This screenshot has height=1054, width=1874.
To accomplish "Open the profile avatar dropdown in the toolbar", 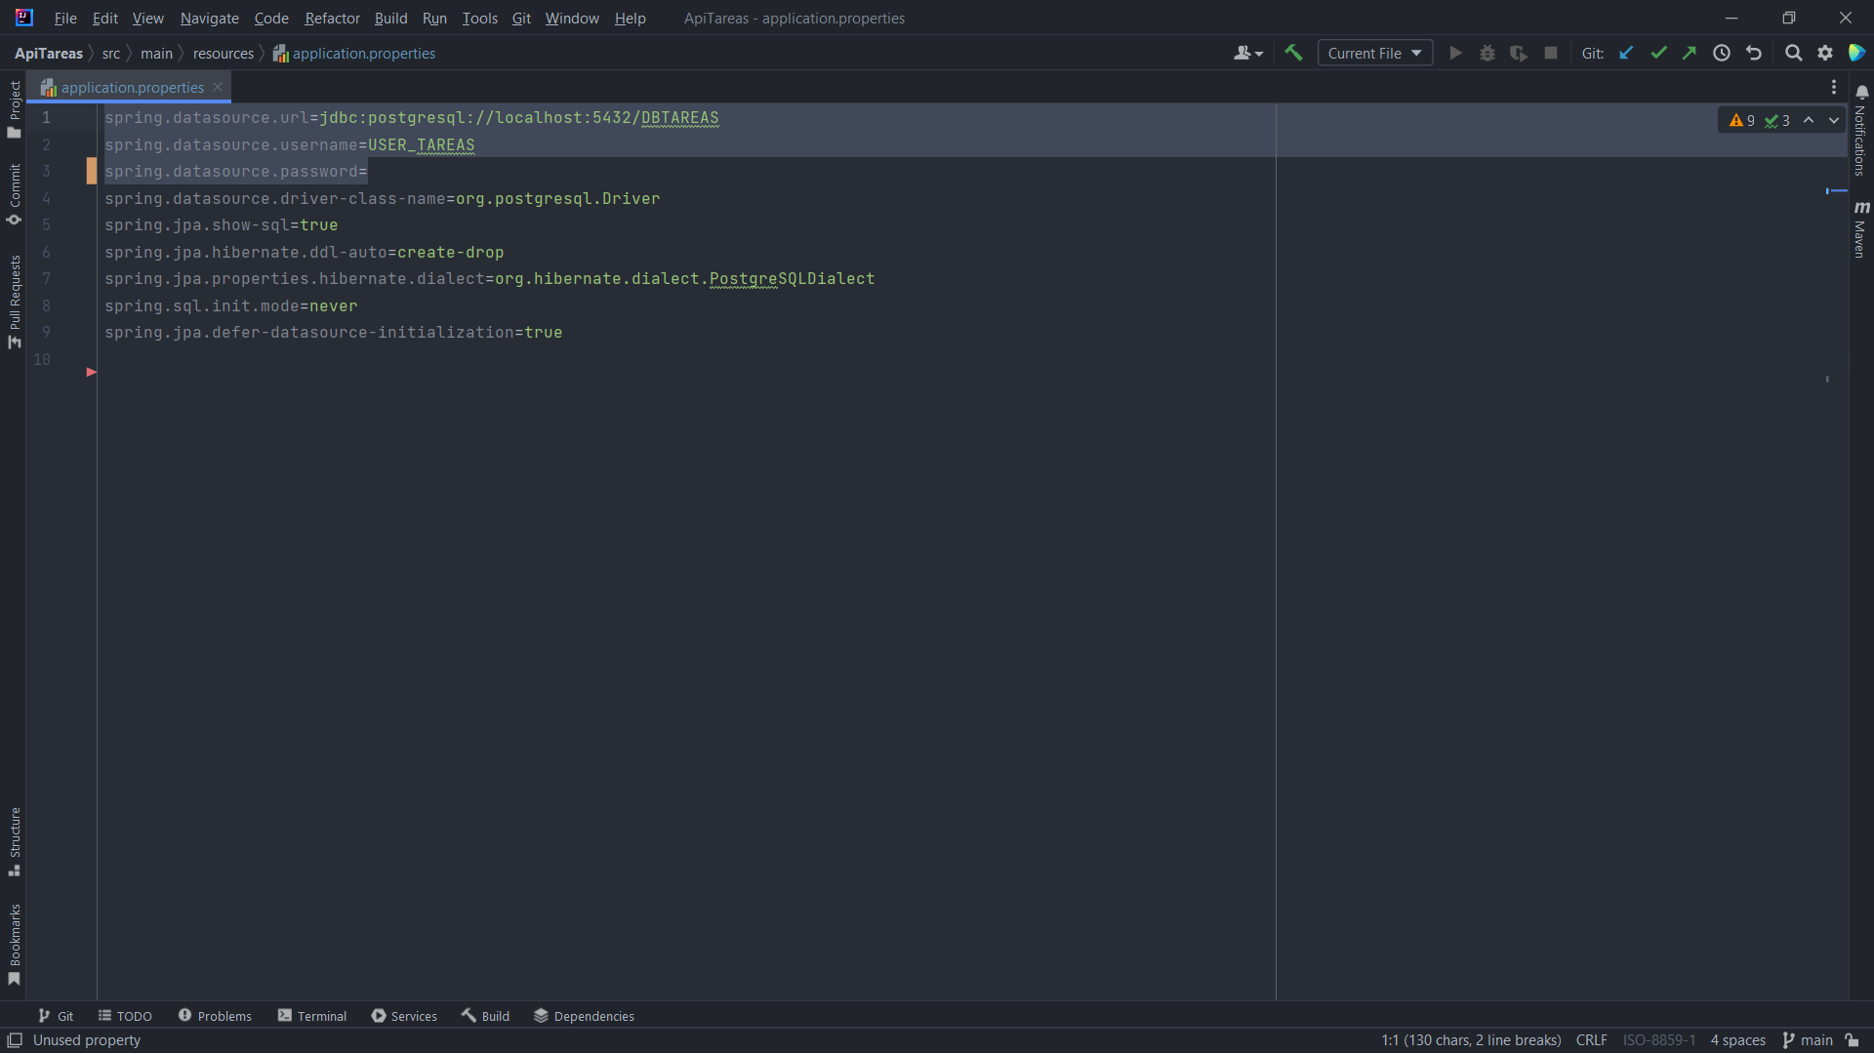I will coord(1247,53).
